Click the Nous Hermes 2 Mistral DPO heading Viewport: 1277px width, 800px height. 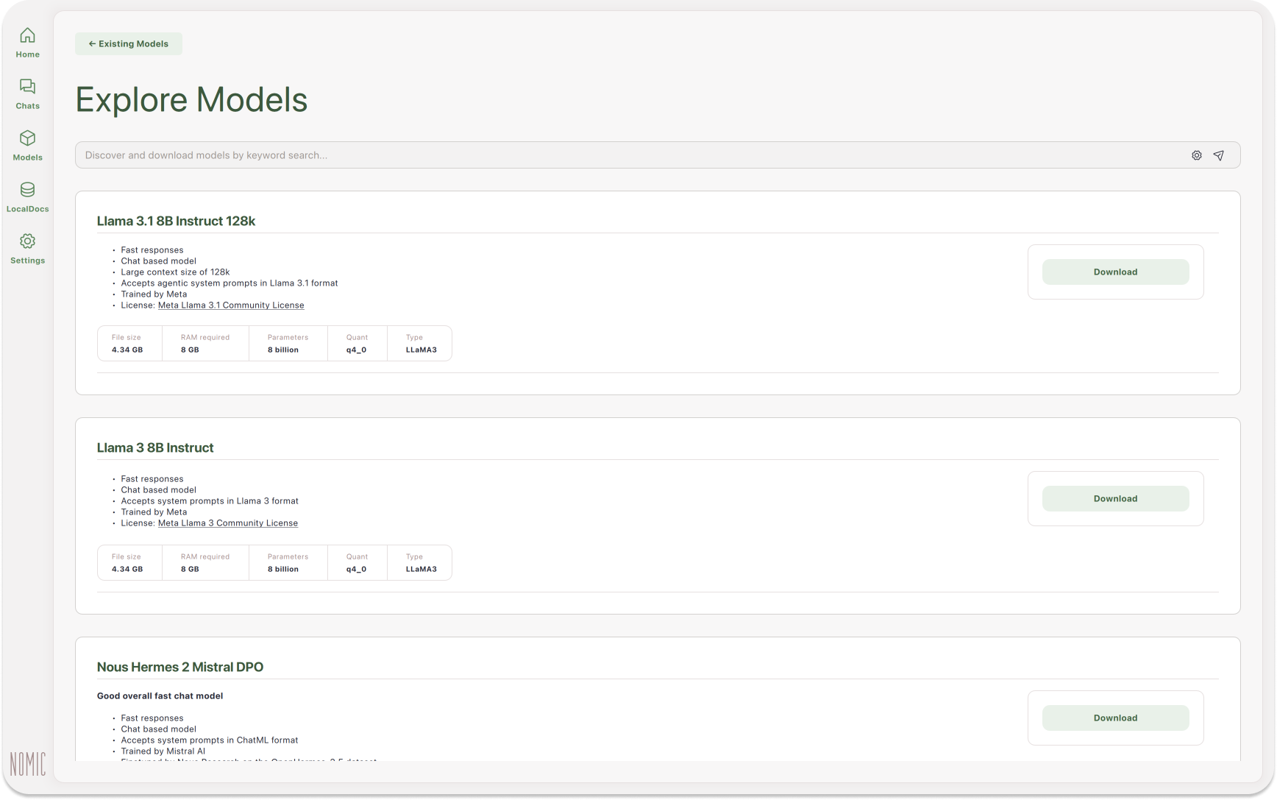pyautogui.click(x=180, y=667)
